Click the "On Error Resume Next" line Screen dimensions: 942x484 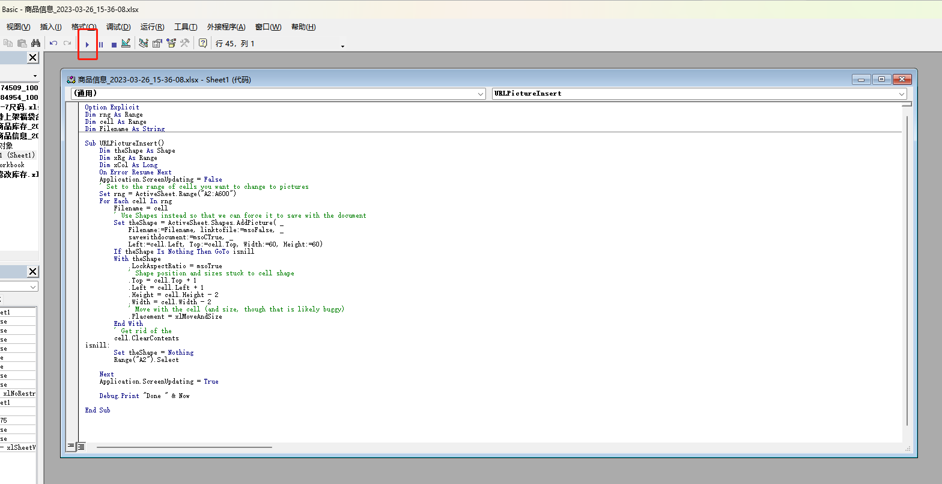[135, 172]
